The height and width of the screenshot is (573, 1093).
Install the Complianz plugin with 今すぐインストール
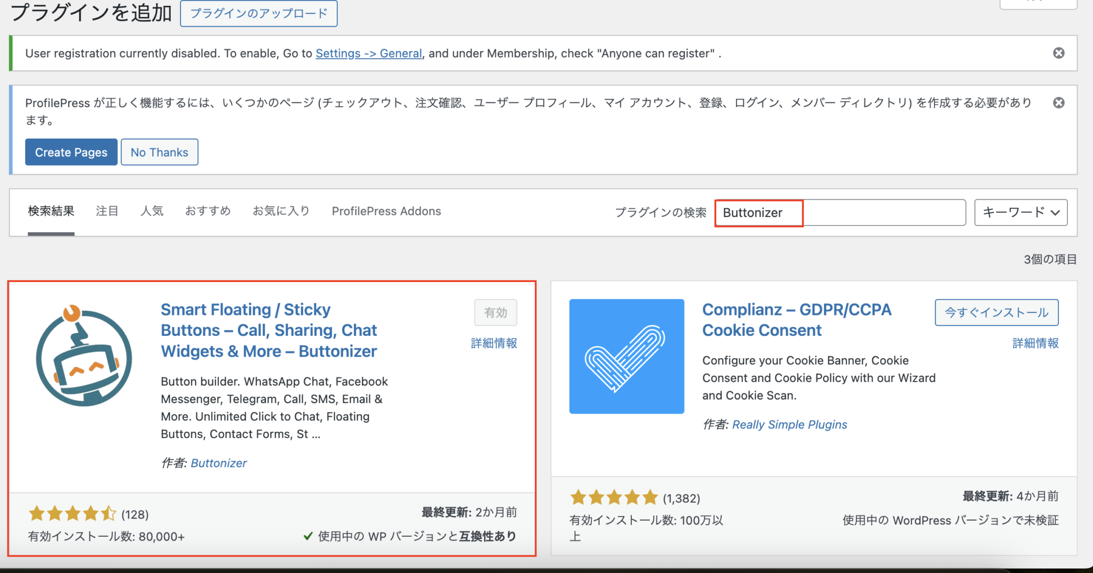click(996, 312)
